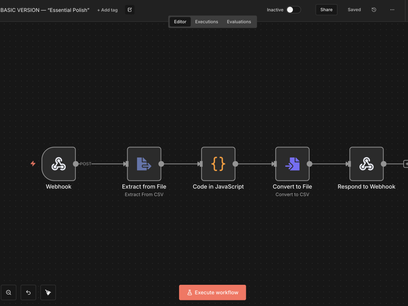Click the Extract from File output connector dot

[161, 164]
